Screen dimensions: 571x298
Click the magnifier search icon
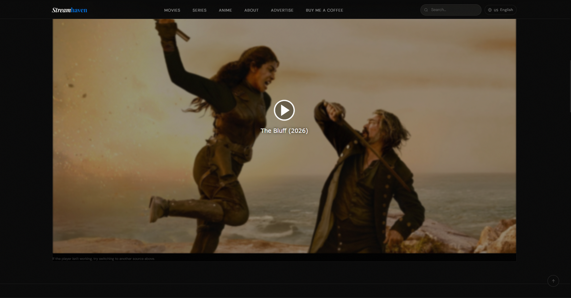[426, 10]
